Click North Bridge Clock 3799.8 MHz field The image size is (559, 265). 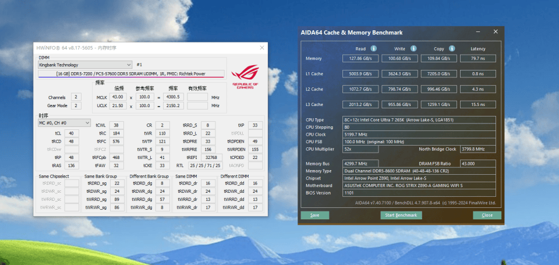point(477,149)
